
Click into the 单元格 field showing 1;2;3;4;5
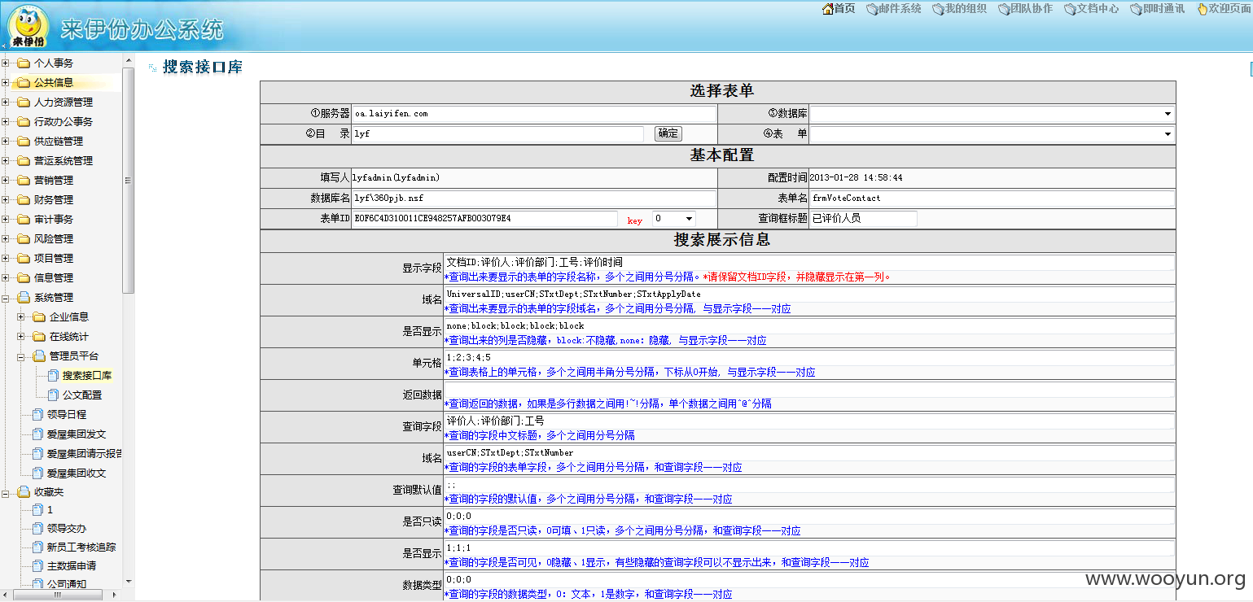pyautogui.click(x=809, y=358)
